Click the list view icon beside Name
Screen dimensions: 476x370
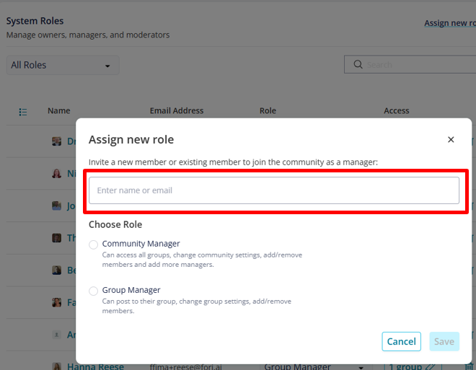point(23,112)
